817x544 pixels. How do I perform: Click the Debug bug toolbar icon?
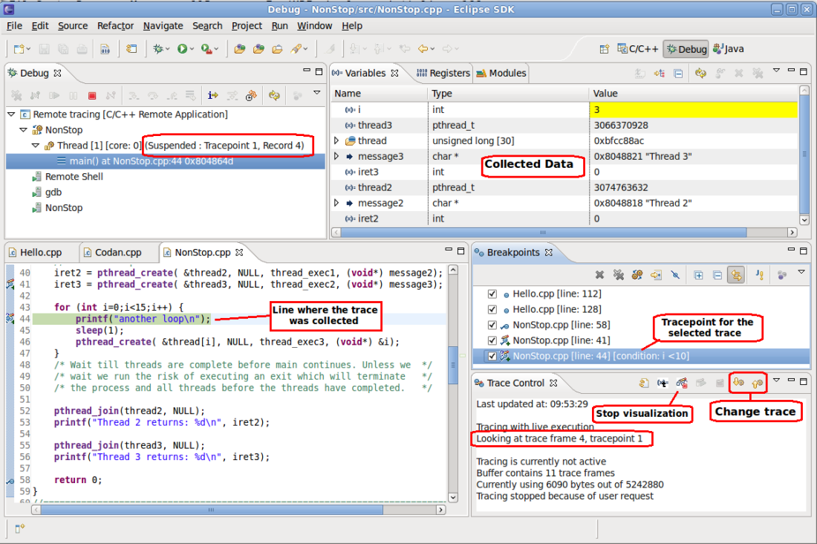click(158, 49)
